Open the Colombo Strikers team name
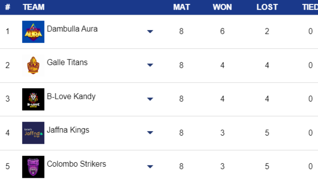This screenshot has width=318, height=179. 76,164
